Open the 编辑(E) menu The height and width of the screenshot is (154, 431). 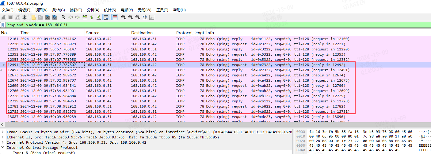coord(24,10)
